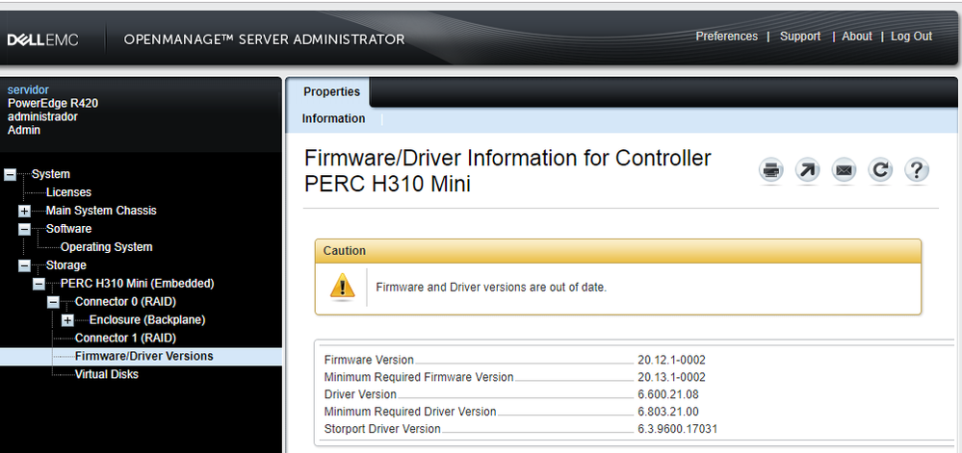Click the Minimum Required Firmware Version label

pyautogui.click(x=419, y=377)
